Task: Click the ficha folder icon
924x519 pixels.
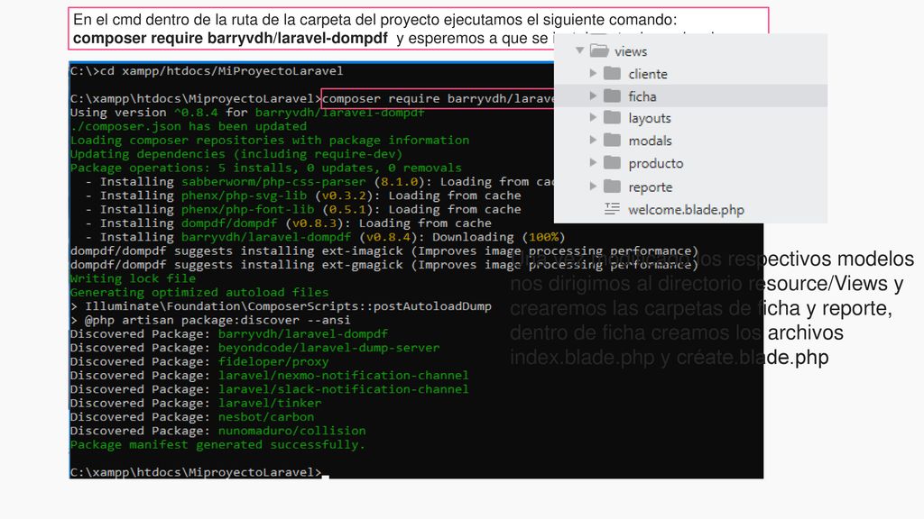Action: [x=613, y=96]
